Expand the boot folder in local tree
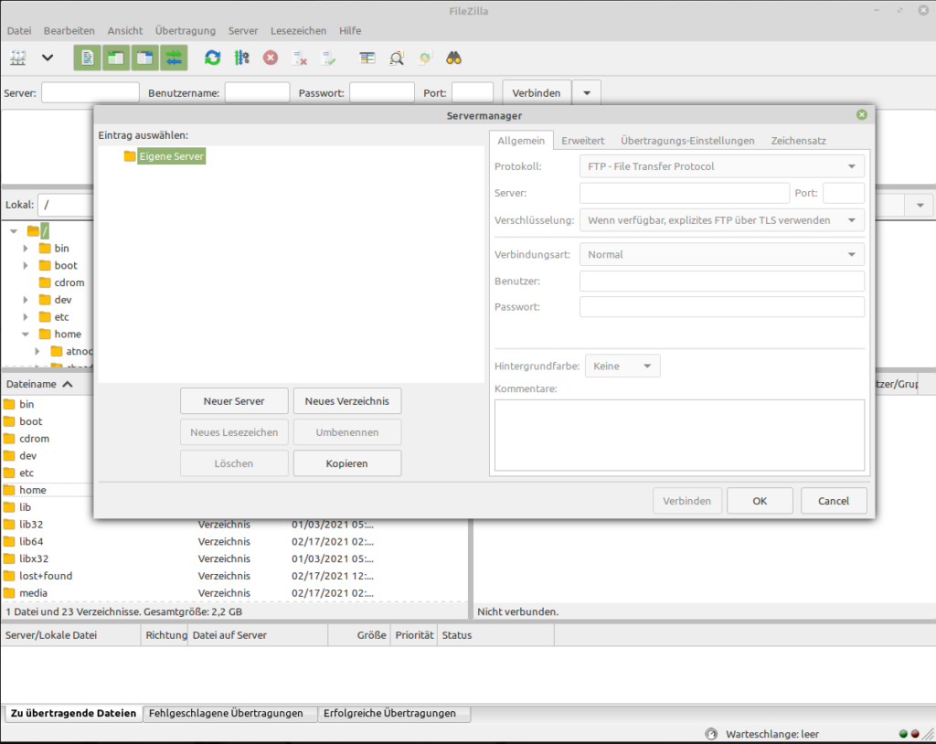Viewport: 936px width, 744px height. 25,265
